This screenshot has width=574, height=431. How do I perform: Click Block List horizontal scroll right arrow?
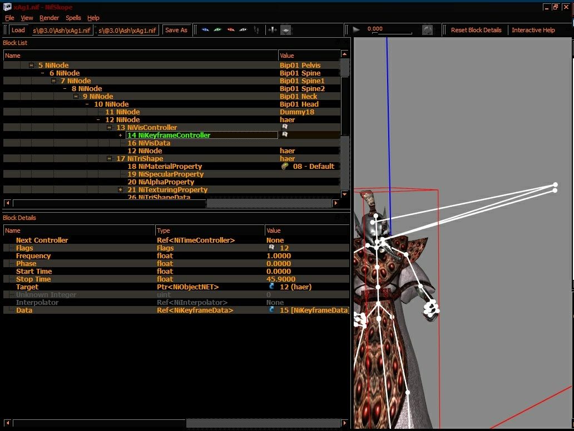[x=336, y=203]
